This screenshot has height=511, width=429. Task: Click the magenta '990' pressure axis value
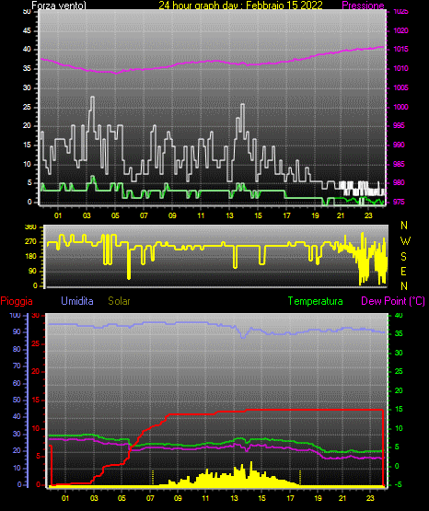[x=399, y=145]
